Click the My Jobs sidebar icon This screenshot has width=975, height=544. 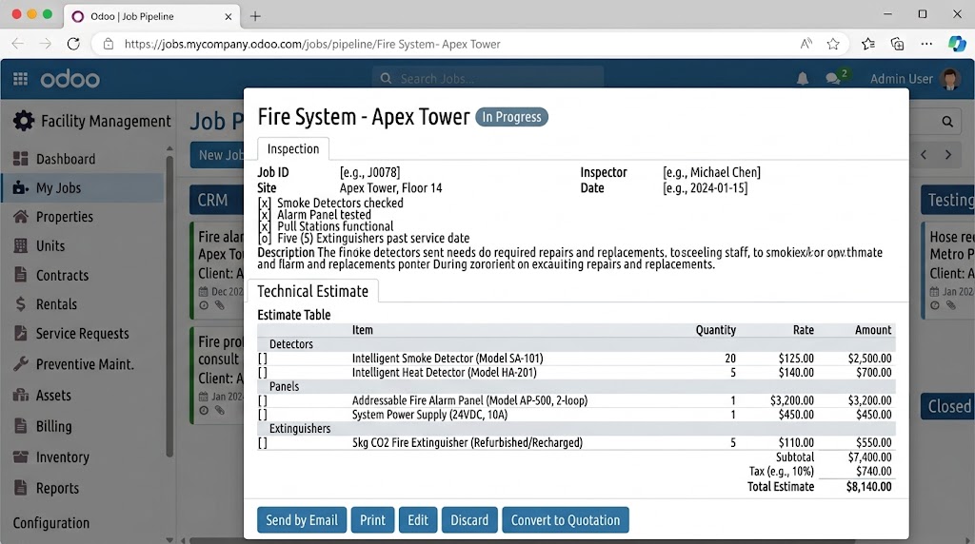point(21,187)
